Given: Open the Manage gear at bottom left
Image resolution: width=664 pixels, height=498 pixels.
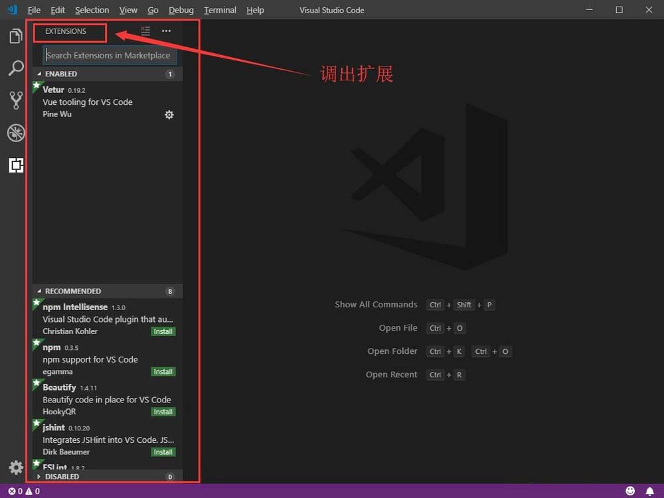Looking at the screenshot, I should coord(15,467).
